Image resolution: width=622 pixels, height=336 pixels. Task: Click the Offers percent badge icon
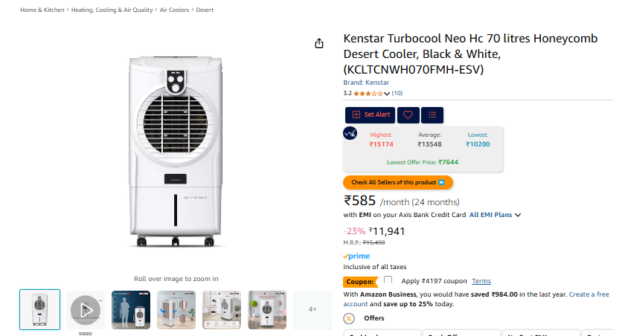(x=349, y=318)
